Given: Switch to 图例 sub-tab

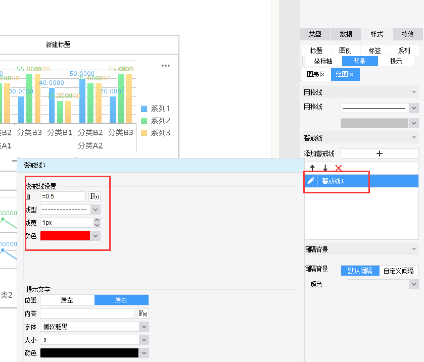Looking at the screenshot, I should coord(345,50).
